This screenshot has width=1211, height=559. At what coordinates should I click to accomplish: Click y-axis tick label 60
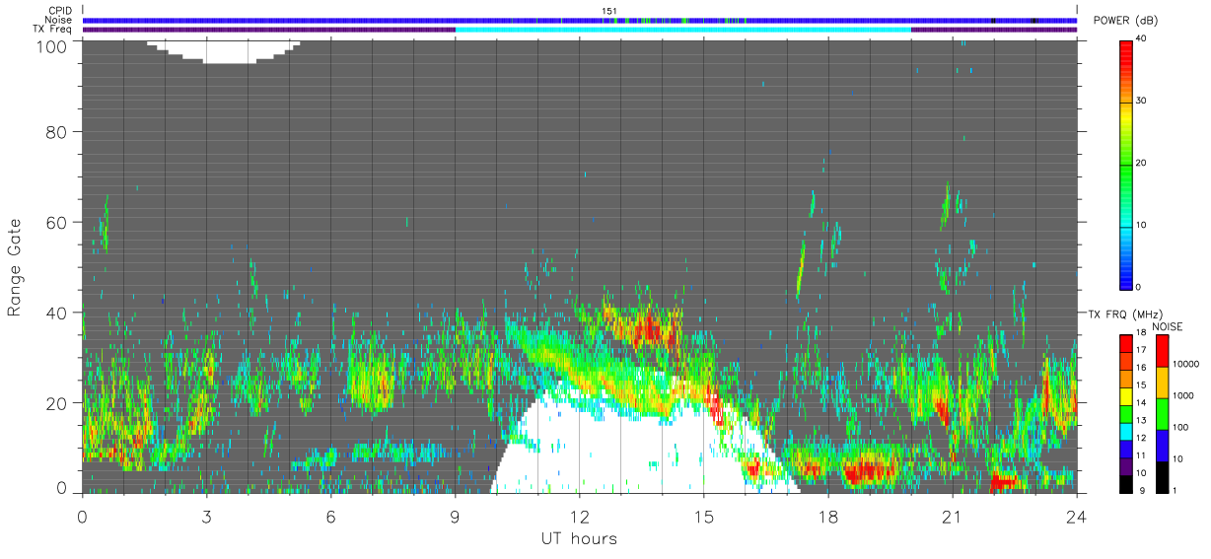coord(57,222)
